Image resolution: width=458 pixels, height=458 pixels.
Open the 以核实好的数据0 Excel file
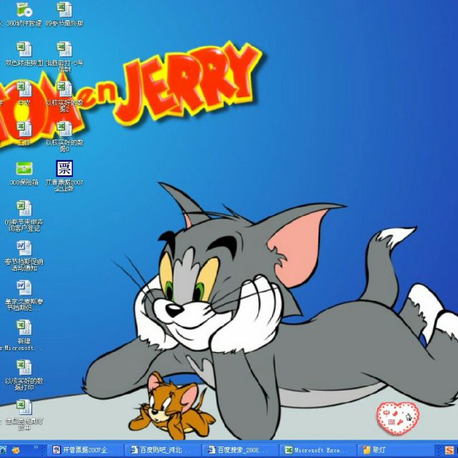[64, 129]
